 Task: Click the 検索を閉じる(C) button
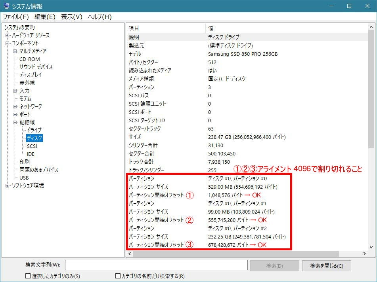click(327, 266)
